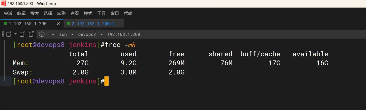The image size is (366, 110).
Task: Click the close session icon with x
Action: coord(22,34)
